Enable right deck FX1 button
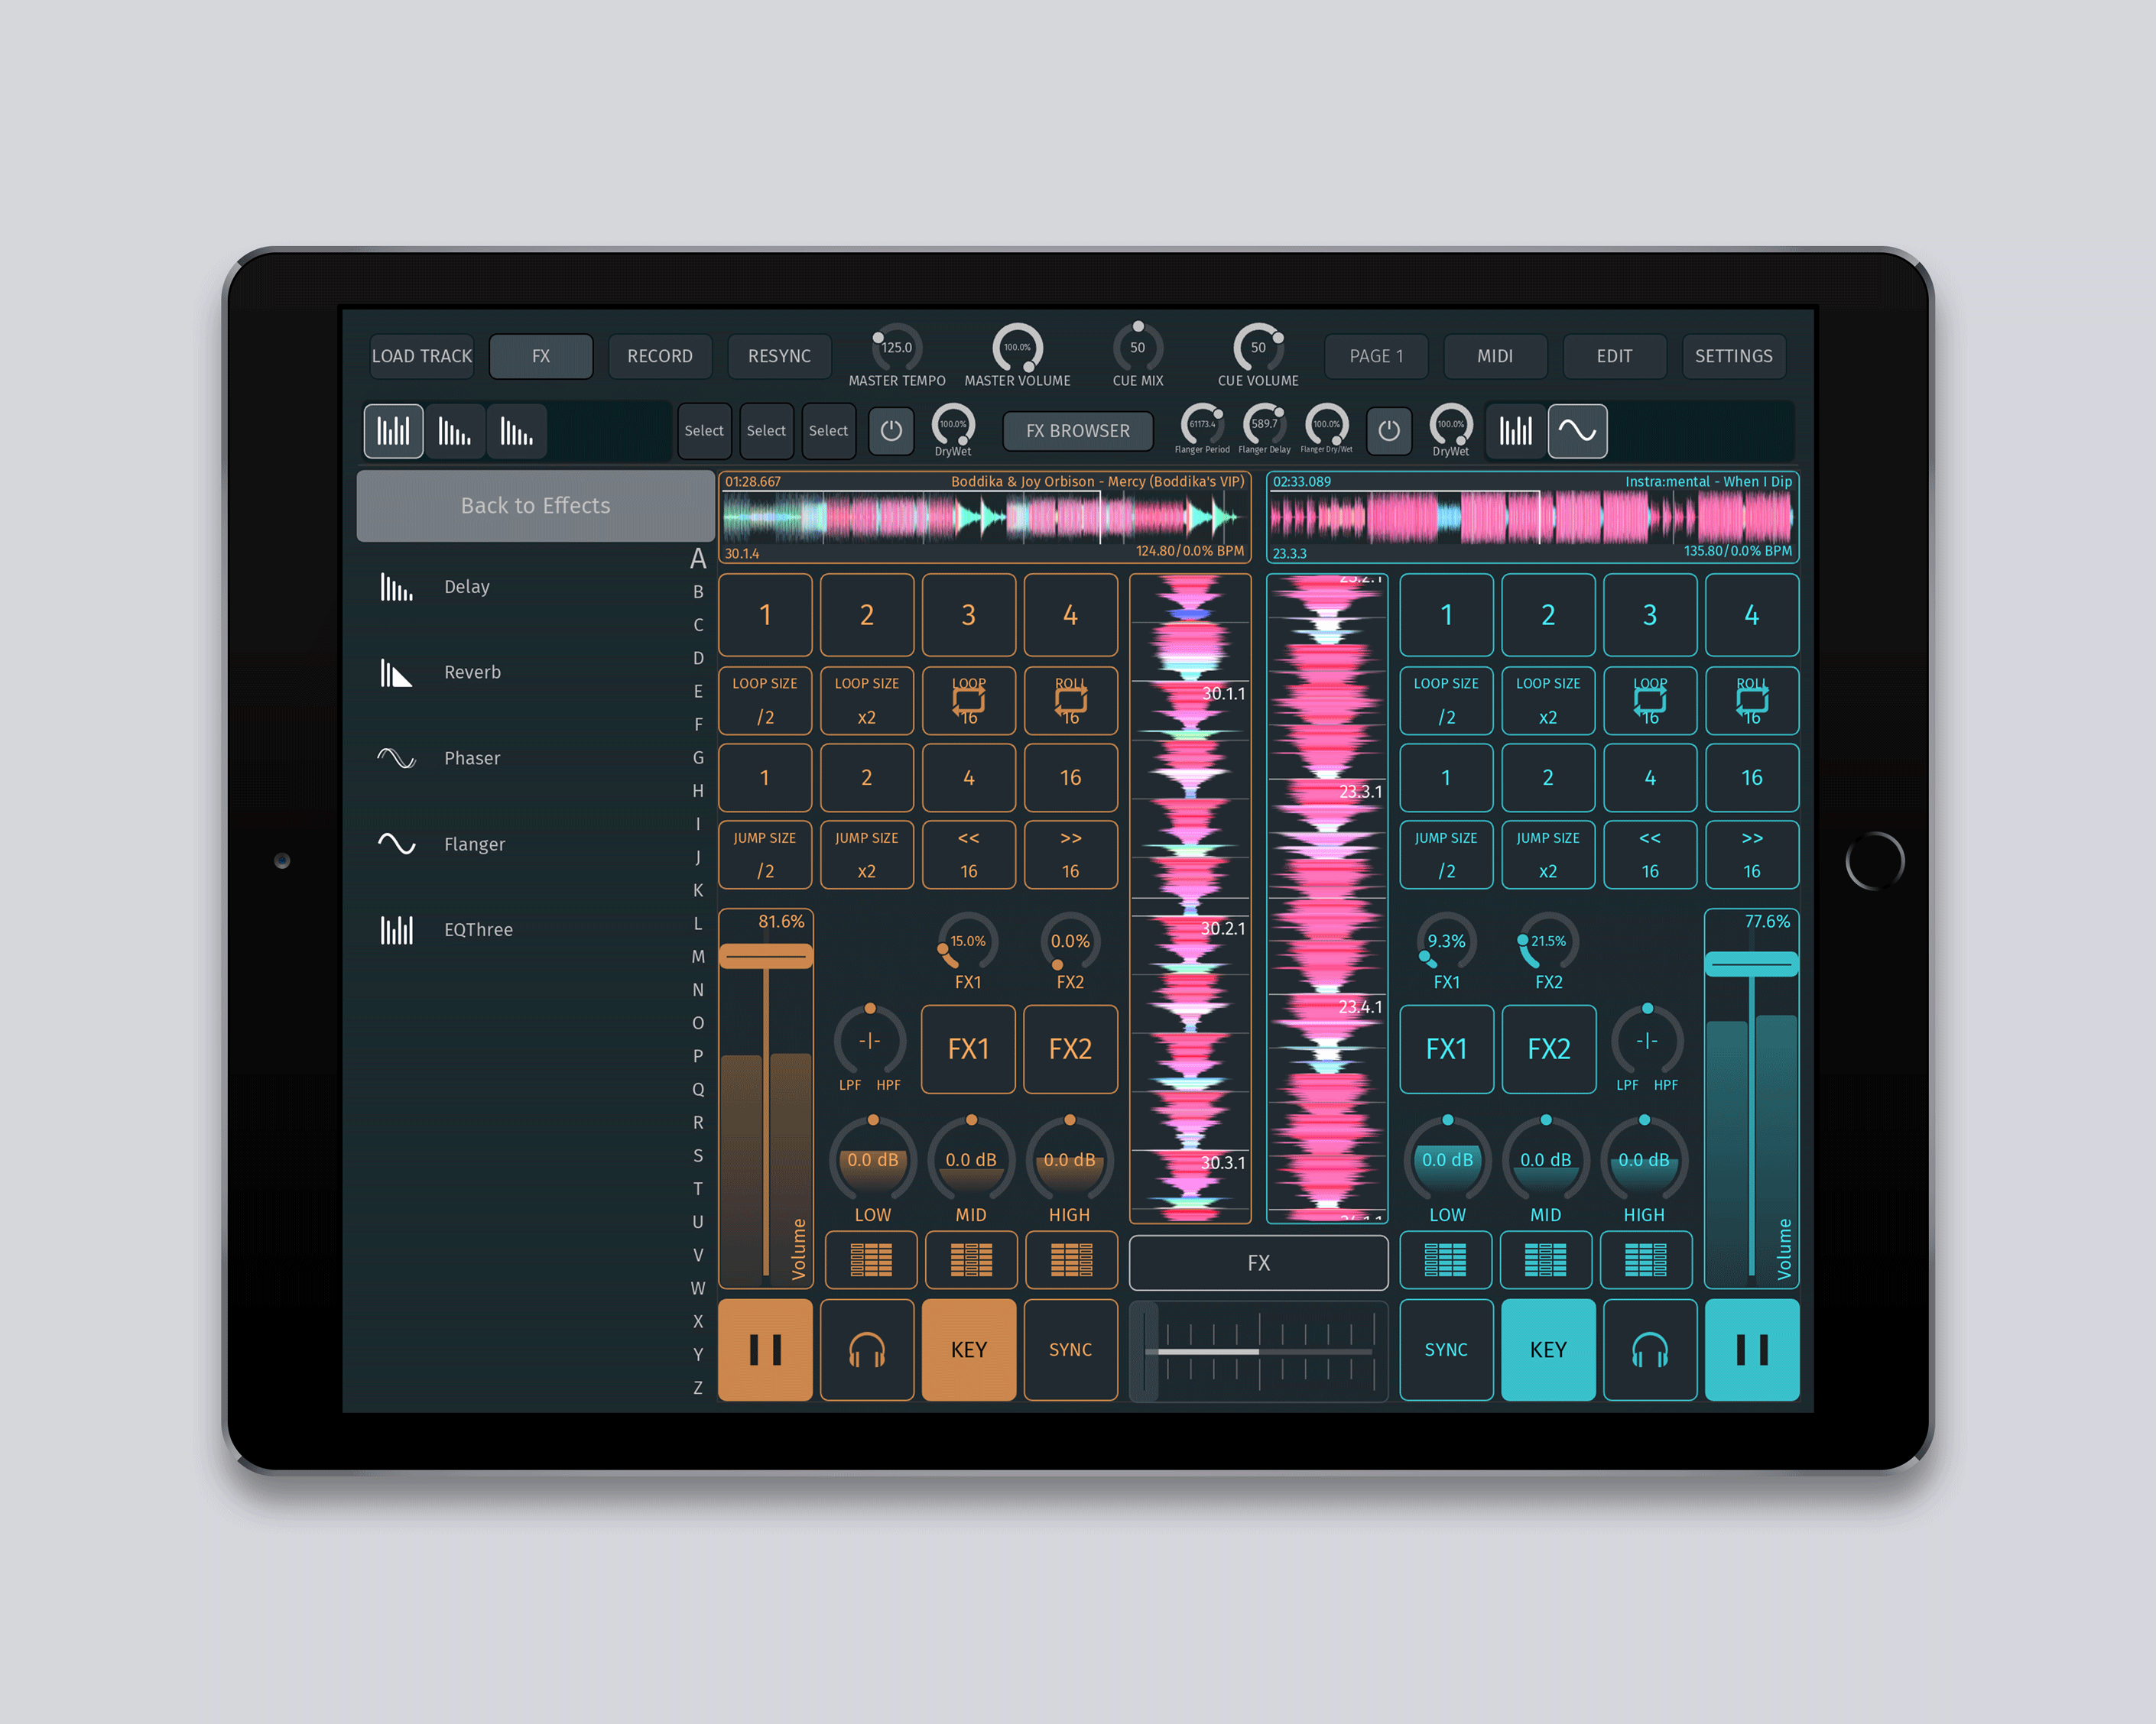Image resolution: width=2156 pixels, height=1724 pixels. tap(1446, 1049)
